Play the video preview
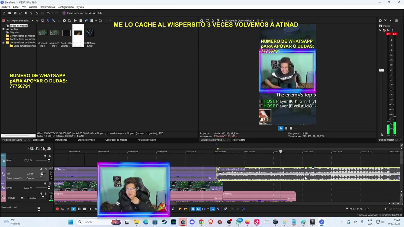This screenshot has height=227, width=404. click(x=281, y=128)
